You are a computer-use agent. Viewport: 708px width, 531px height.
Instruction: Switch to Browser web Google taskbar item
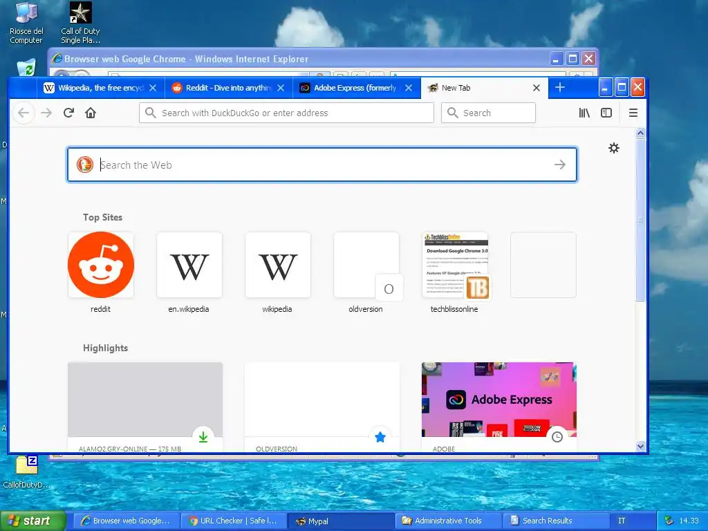(x=126, y=521)
